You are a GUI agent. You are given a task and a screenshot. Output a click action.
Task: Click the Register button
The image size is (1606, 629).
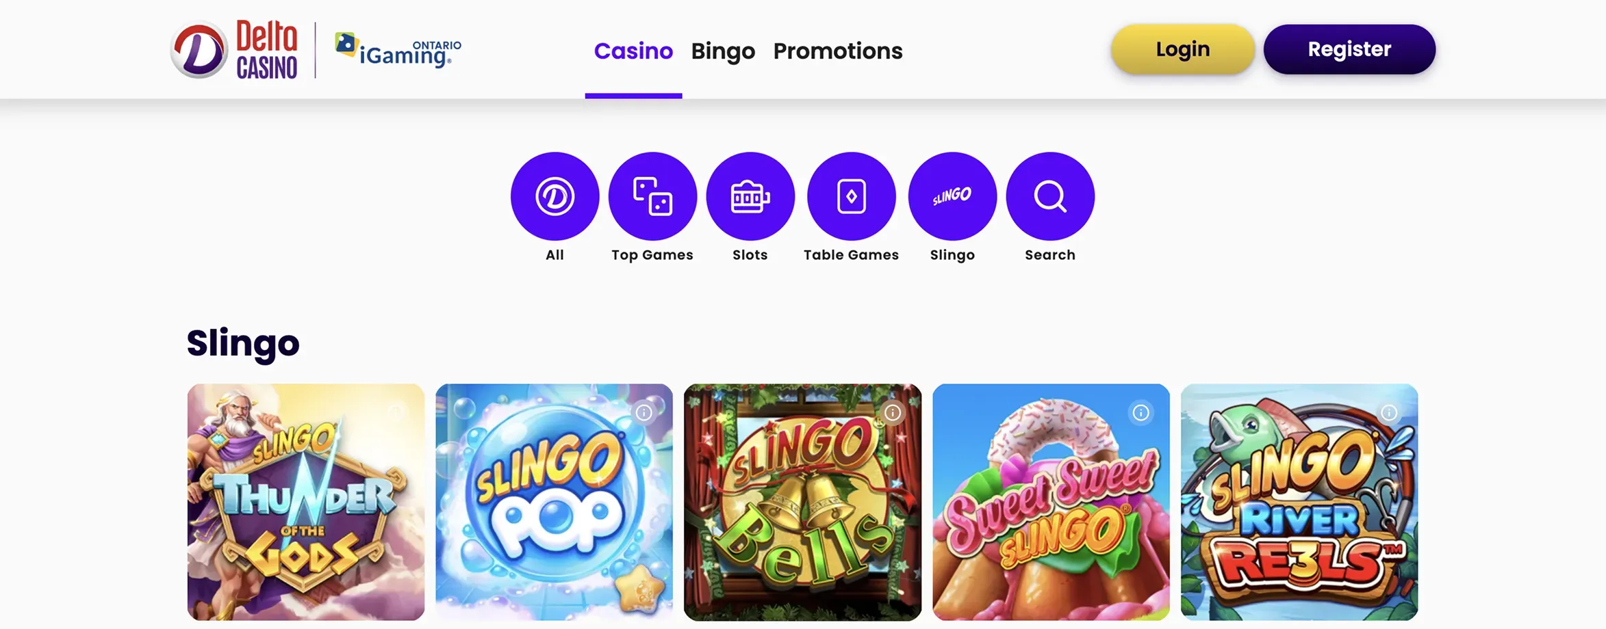tap(1349, 49)
